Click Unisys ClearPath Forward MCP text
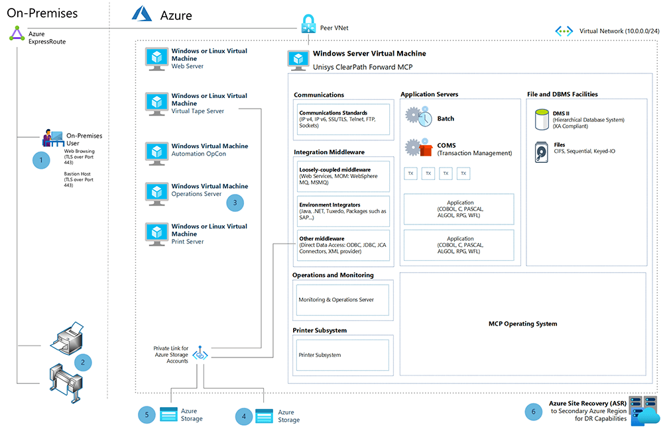Screen dimensions: 663x427 pyautogui.click(x=363, y=67)
